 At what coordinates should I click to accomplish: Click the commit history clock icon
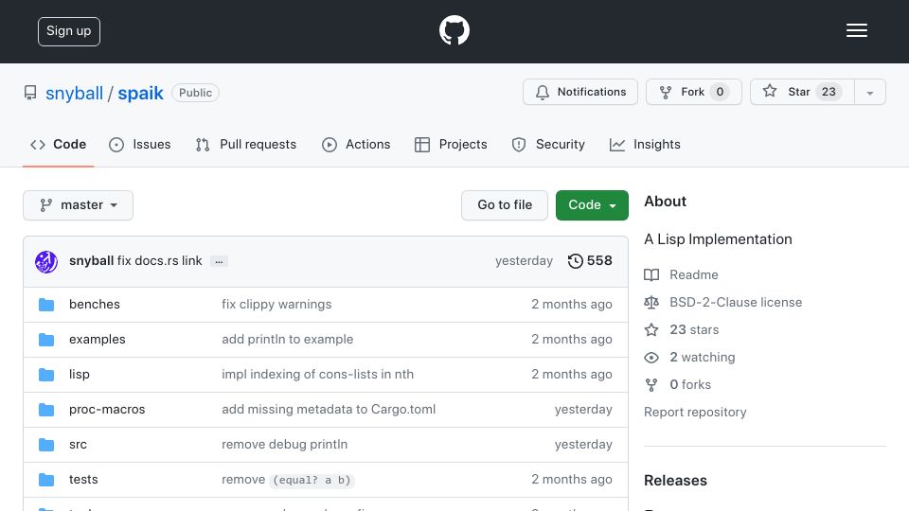coord(575,261)
